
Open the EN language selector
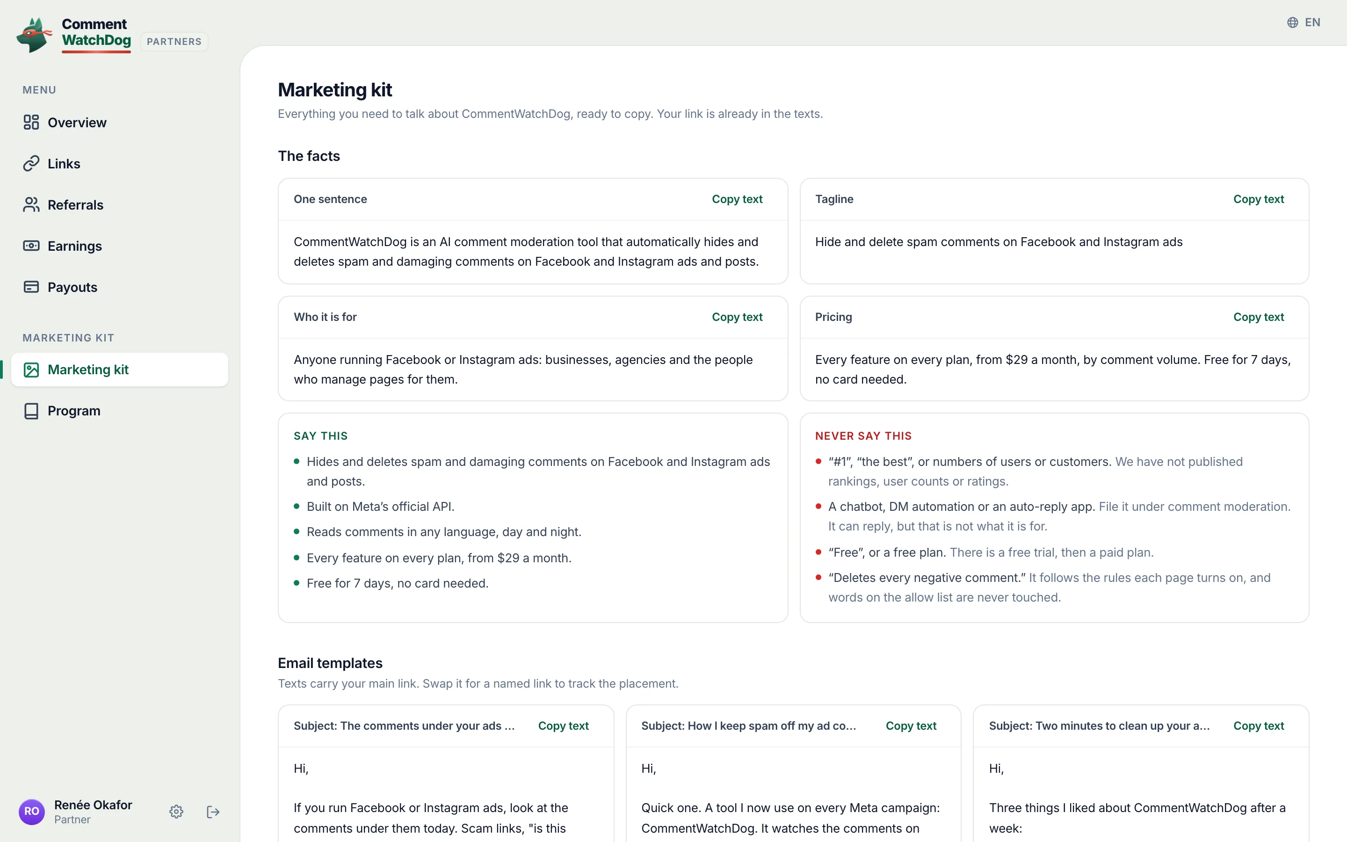point(1304,22)
